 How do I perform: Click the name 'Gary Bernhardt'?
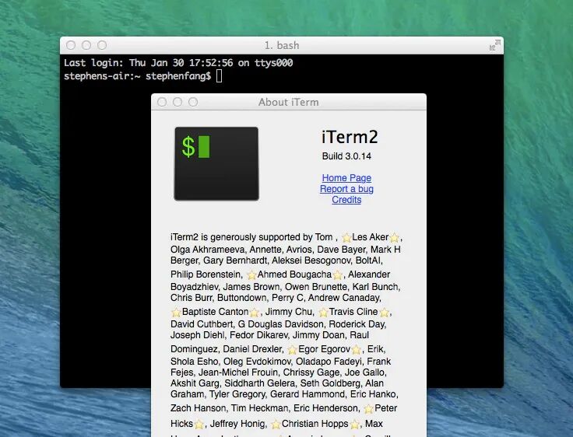pyautogui.click(x=235, y=260)
